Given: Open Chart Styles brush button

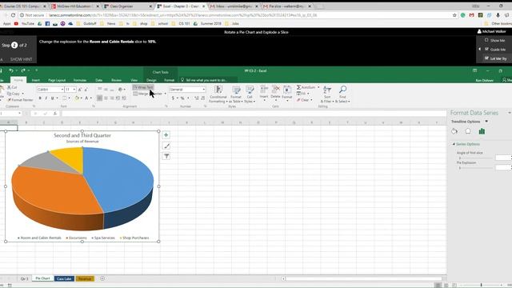Looking at the screenshot, I should click(x=166, y=146).
